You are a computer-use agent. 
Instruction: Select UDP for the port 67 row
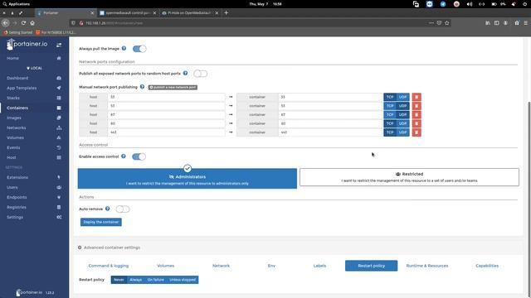(x=402, y=114)
